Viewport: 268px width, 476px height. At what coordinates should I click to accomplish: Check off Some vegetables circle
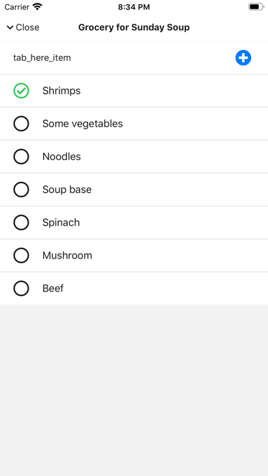tap(21, 124)
